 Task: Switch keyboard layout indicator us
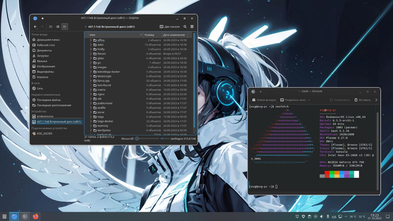point(334,217)
